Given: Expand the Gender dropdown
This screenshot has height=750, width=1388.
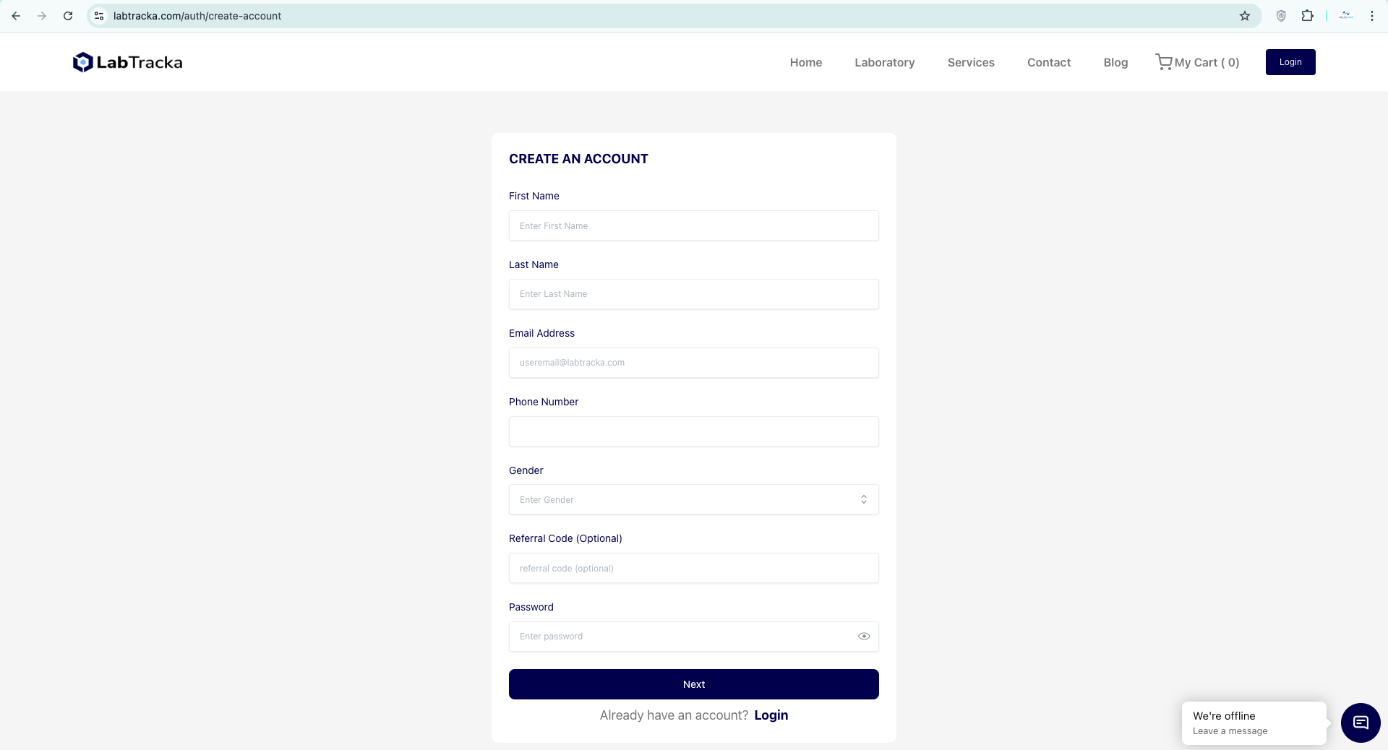Looking at the screenshot, I should 693,499.
